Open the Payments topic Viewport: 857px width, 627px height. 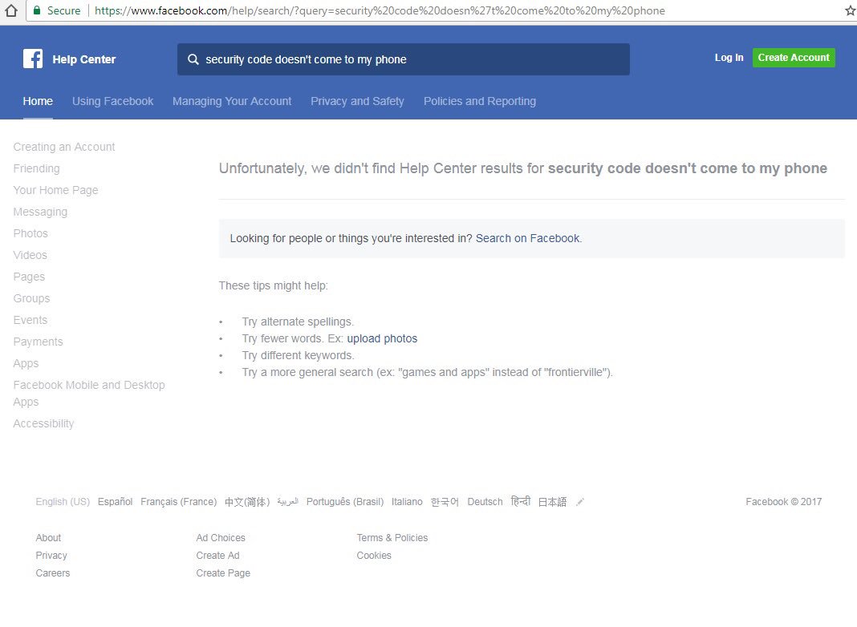[x=39, y=342]
